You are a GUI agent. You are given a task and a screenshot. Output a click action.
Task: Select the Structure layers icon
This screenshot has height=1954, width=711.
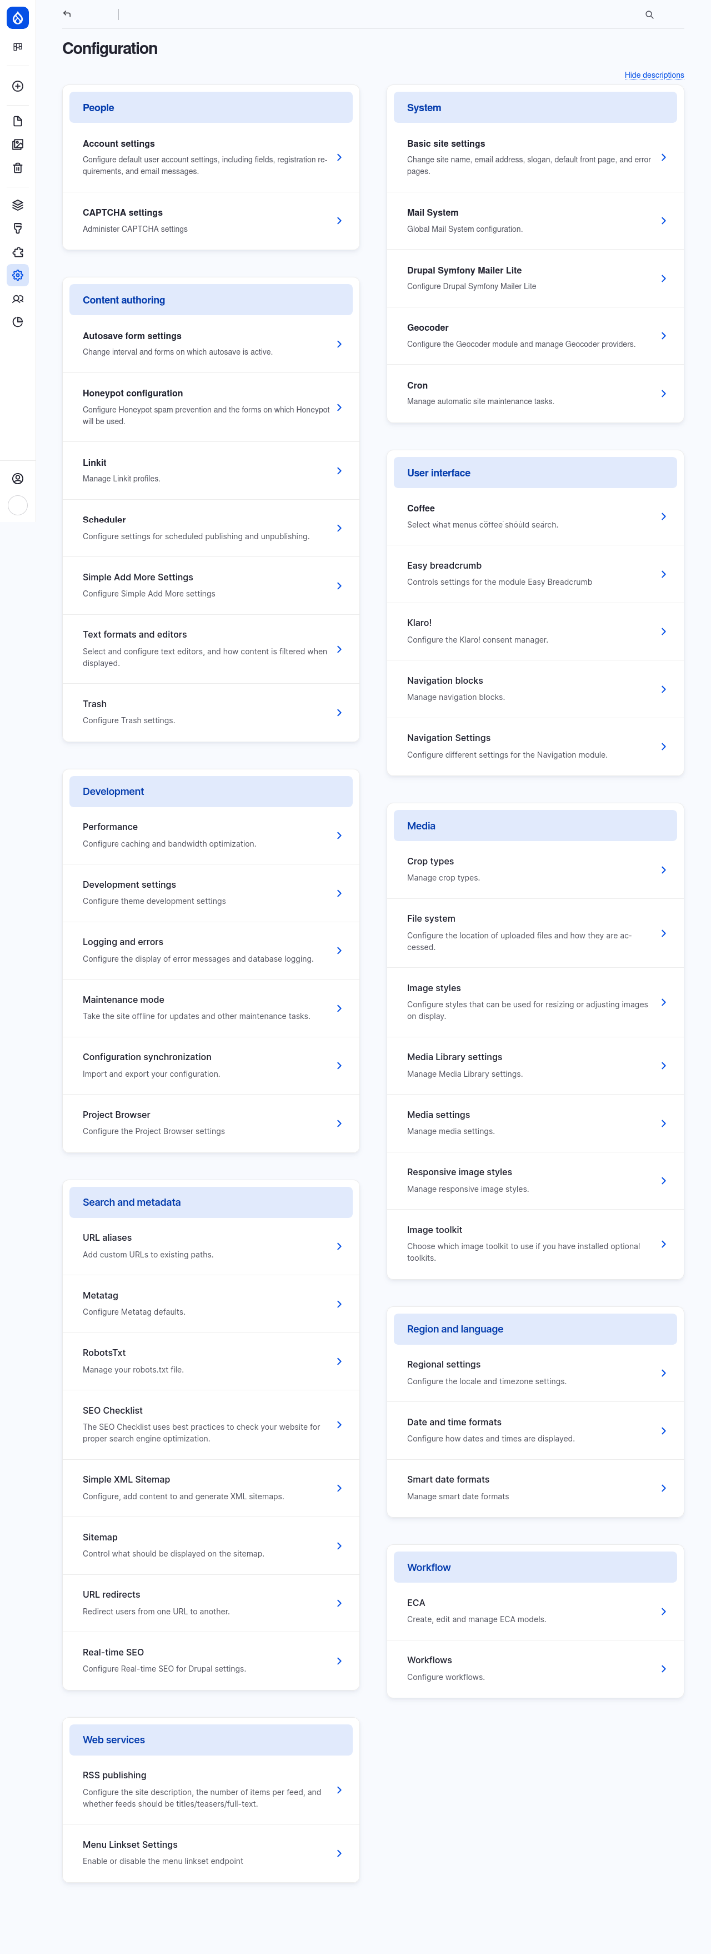(17, 204)
